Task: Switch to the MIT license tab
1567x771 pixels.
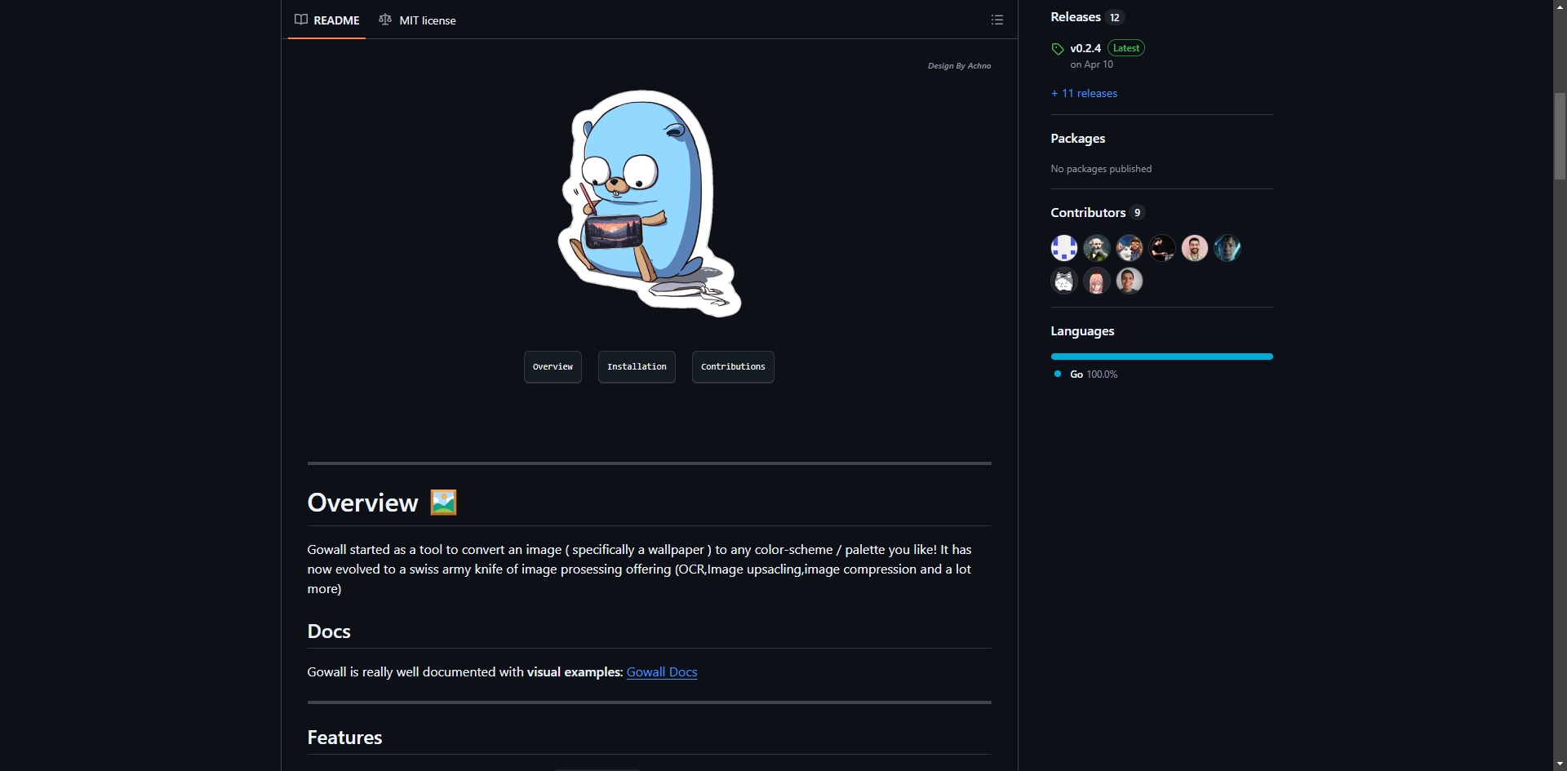Action: [x=417, y=20]
